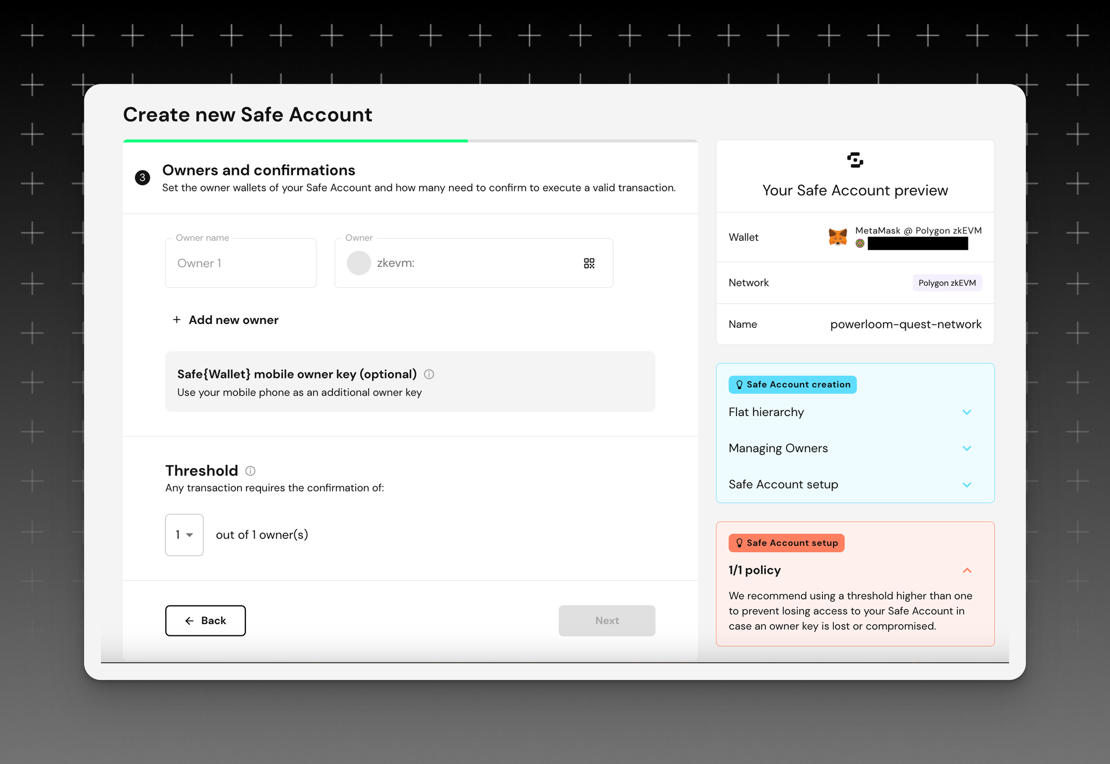
Task: Click the Threshold info icon
Action: [250, 471]
